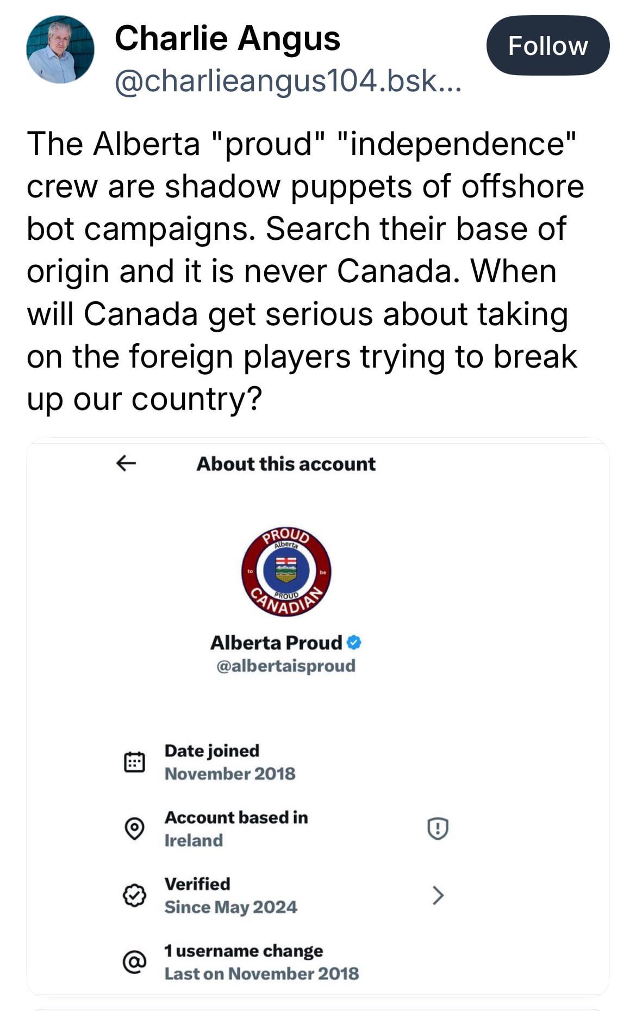Open Charlie Angus profile name
Image resolution: width=636 pixels, height=1011 pixels.
(227, 38)
